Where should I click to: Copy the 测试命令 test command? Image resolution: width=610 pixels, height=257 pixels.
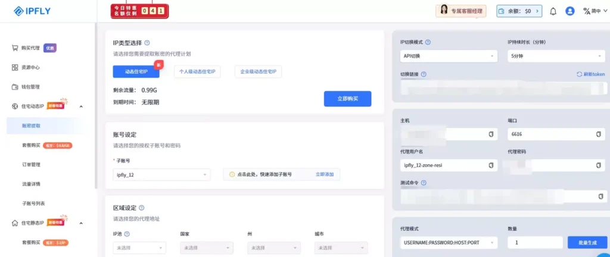(601, 197)
